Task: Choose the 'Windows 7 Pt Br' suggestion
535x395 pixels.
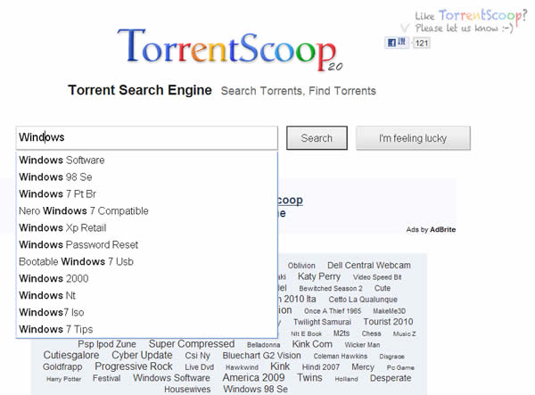Action: [x=147, y=193]
